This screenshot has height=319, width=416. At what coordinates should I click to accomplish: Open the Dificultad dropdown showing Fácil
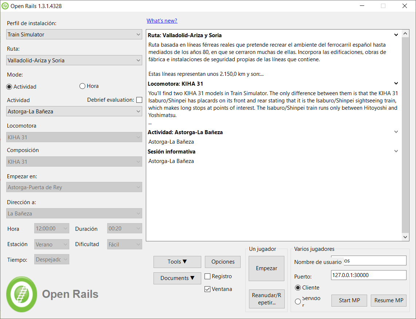(124, 244)
